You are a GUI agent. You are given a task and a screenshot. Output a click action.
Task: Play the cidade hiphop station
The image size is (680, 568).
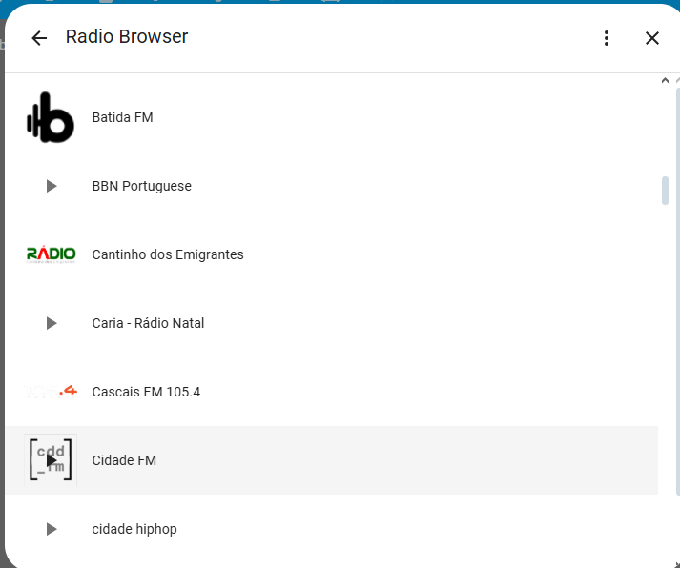(52, 529)
